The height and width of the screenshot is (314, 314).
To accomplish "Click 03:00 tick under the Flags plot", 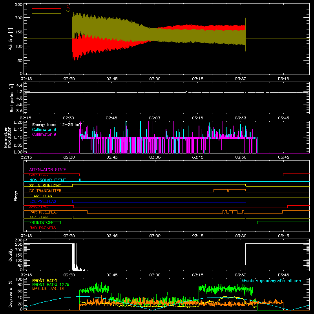I will 155,236.
